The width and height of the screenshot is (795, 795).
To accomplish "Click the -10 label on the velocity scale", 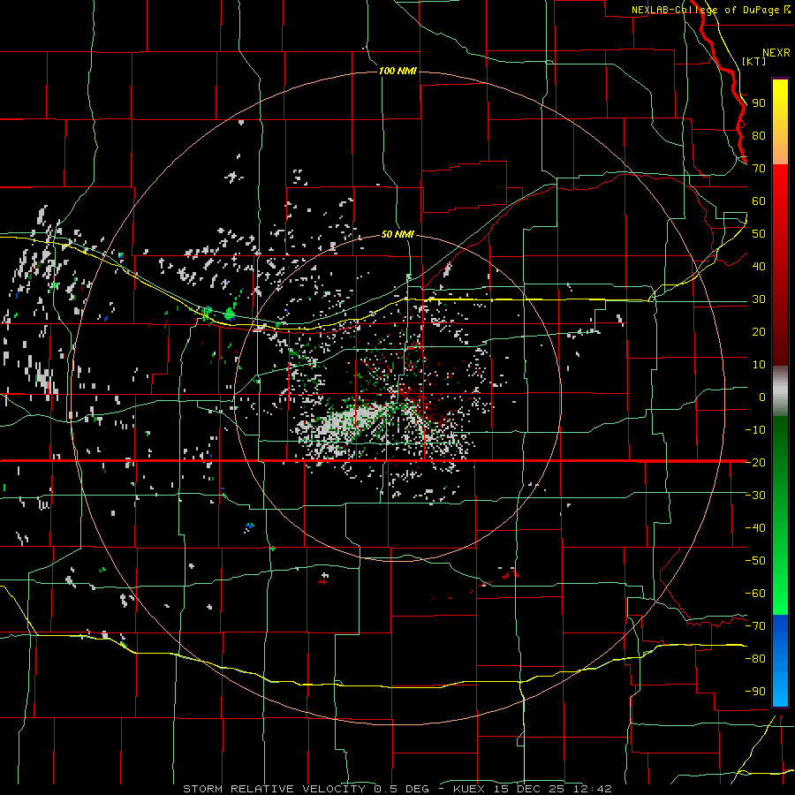I will pyautogui.click(x=755, y=430).
